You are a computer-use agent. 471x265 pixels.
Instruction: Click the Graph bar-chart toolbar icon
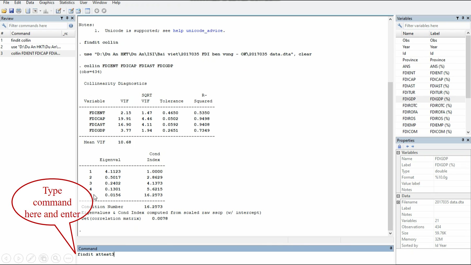[x=46, y=11]
